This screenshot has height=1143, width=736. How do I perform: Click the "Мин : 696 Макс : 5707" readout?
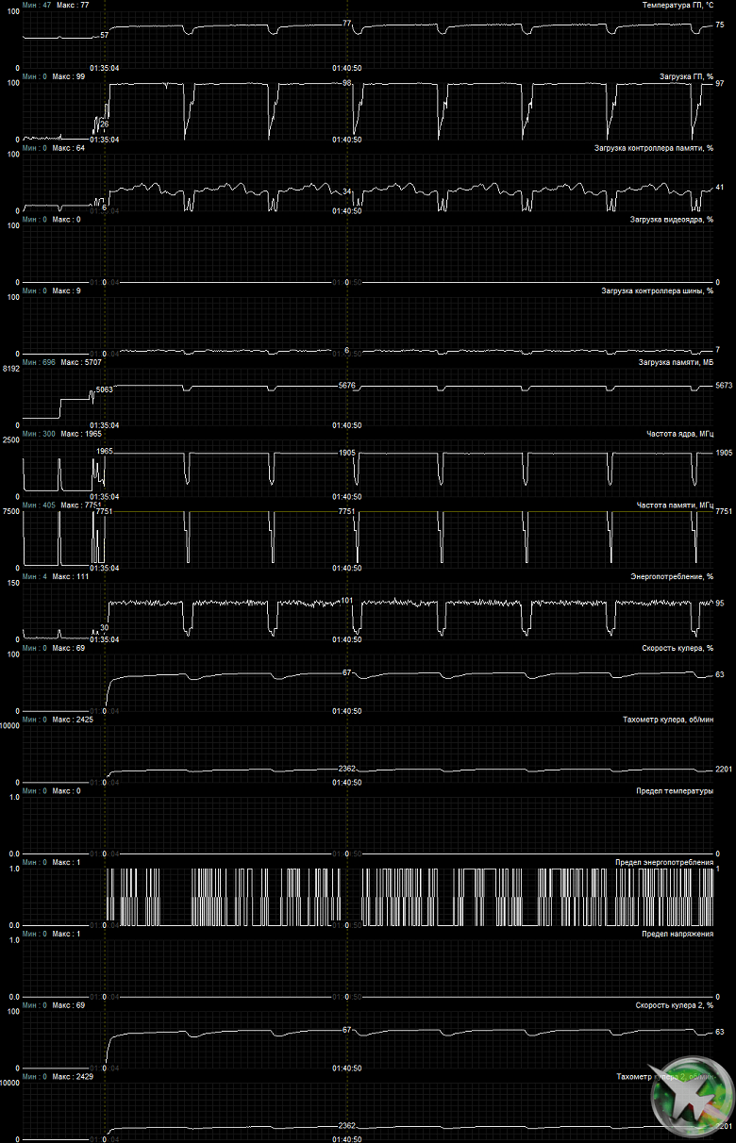point(61,362)
